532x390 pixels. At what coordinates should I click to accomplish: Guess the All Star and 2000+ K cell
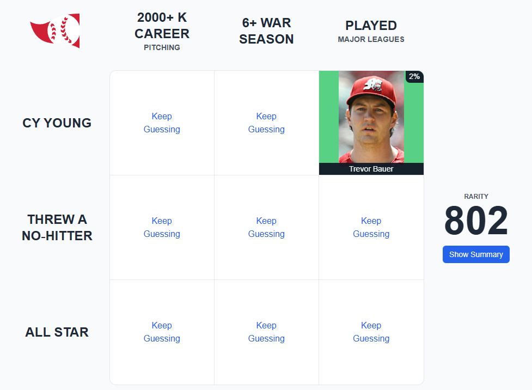162,332
